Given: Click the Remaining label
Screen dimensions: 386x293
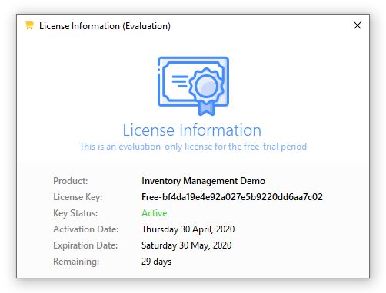Looking at the screenshot, I should [x=76, y=262].
